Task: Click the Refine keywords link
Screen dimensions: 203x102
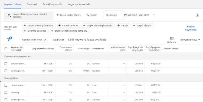Action: [x=191, y=28]
